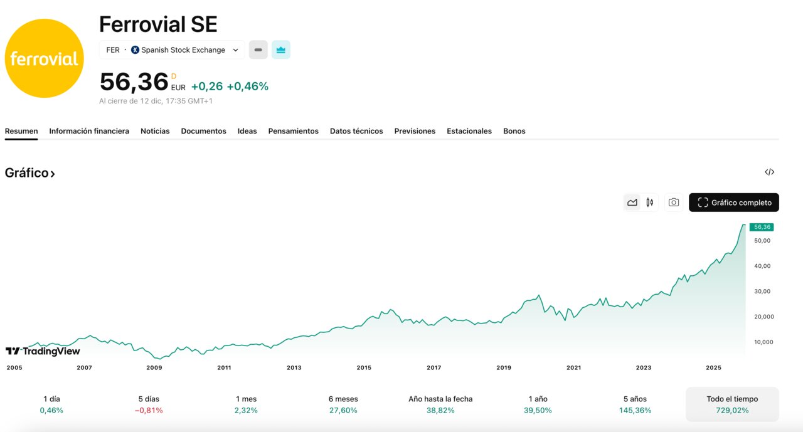Click the gray minus icon next to FER
Viewport: 803px width, 432px height.
click(x=258, y=50)
